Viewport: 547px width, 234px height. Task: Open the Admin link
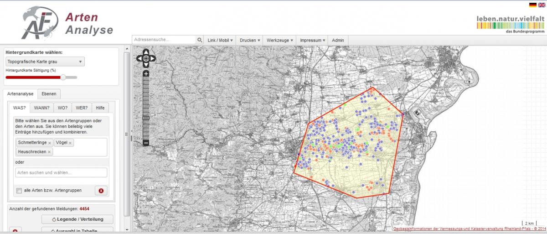338,40
